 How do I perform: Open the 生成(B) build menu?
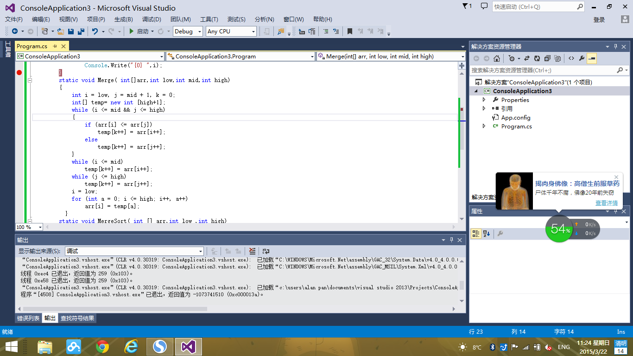(x=124, y=19)
